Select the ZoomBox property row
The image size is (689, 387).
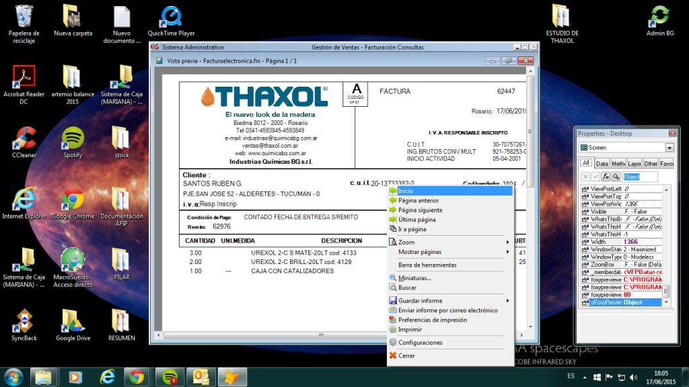point(621,265)
